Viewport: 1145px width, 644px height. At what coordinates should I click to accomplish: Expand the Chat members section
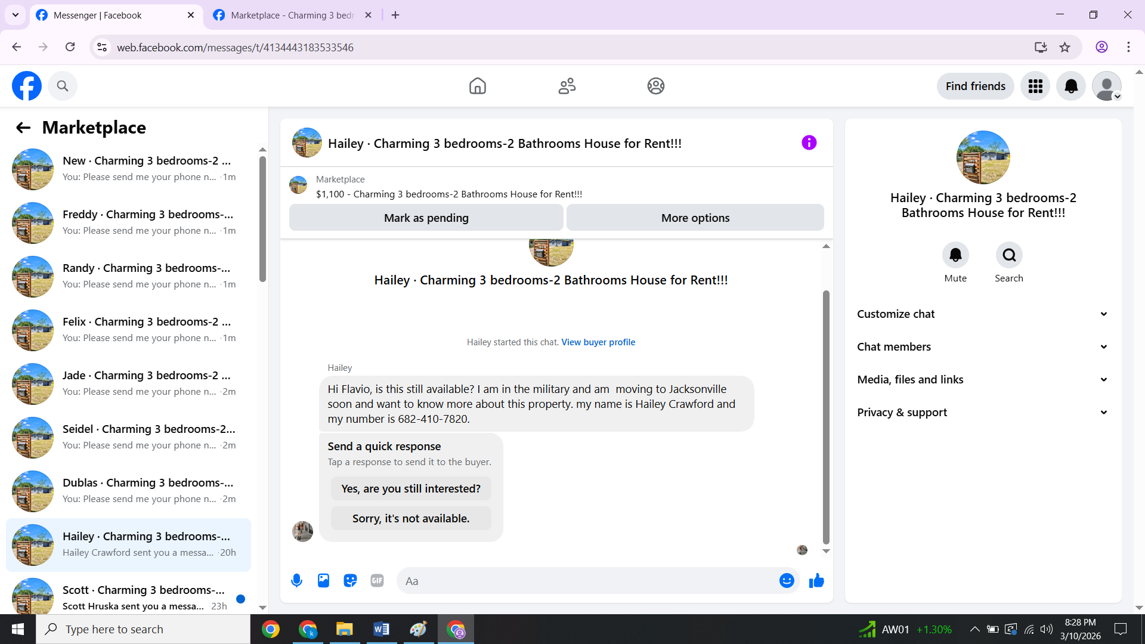(983, 347)
